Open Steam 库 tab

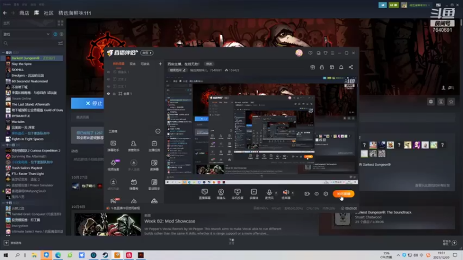pos(36,13)
